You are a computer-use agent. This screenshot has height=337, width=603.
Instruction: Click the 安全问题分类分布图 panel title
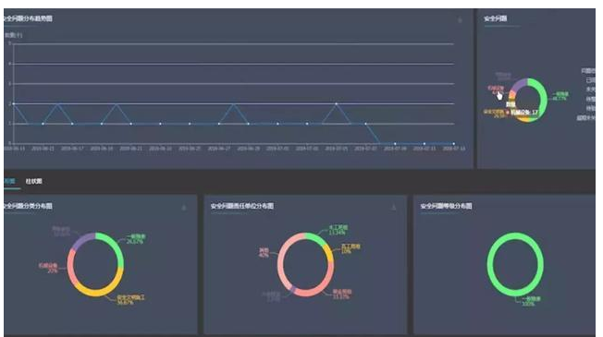(28, 206)
